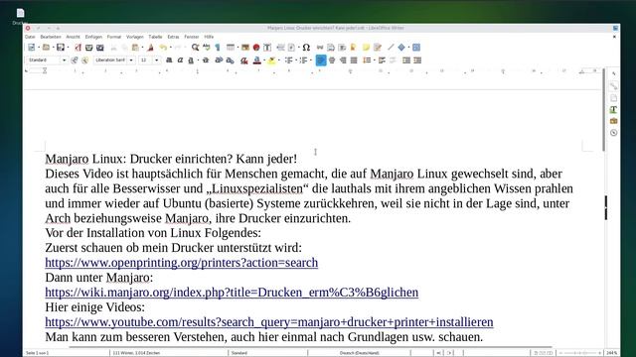Open the Extras menu
The width and height of the screenshot is (636, 357).
tap(173, 37)
